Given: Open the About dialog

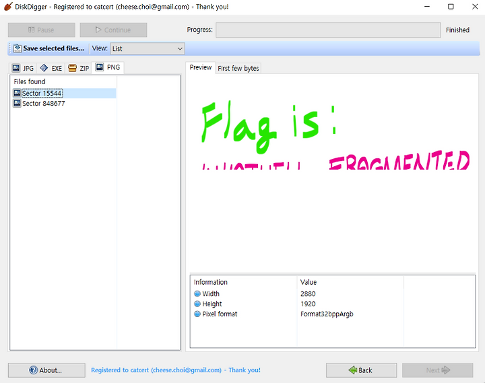Looking at the screenshot, I should pyautogui.click(x=46, y=370).
